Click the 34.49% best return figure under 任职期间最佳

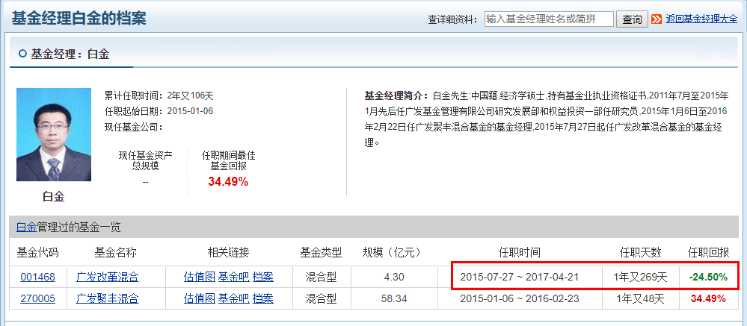[x=228, y=181]
